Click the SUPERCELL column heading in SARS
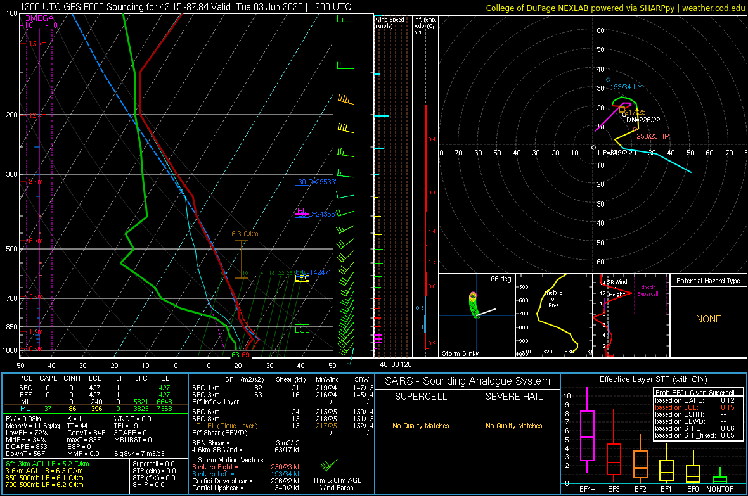The height and width of the screenshot is (496, 748). coord(421,397)
